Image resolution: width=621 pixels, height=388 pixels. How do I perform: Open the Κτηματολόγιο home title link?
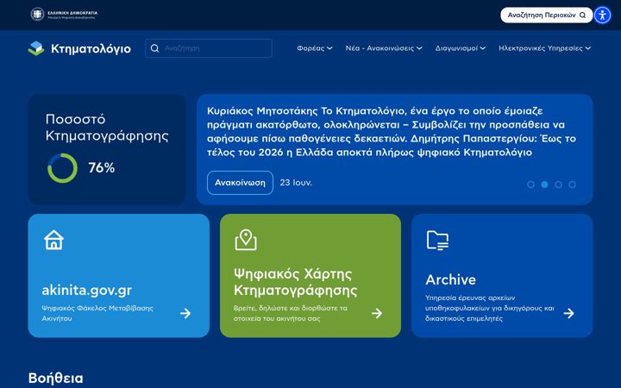click(91, 48)
